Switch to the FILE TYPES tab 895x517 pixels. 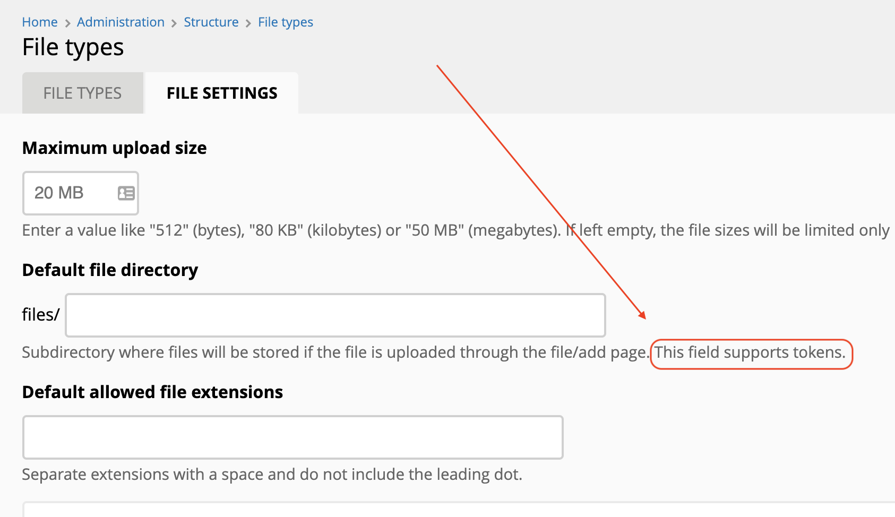pos(82,92)
